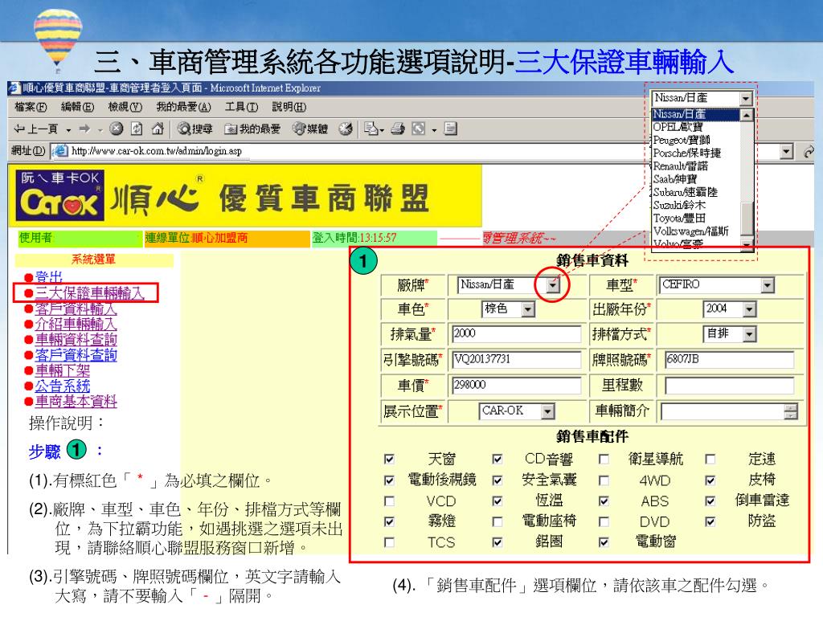This screenshot has height=617, width=823.
Task: Open 三大保證車輛輸入 link
Action: [89, 292]
